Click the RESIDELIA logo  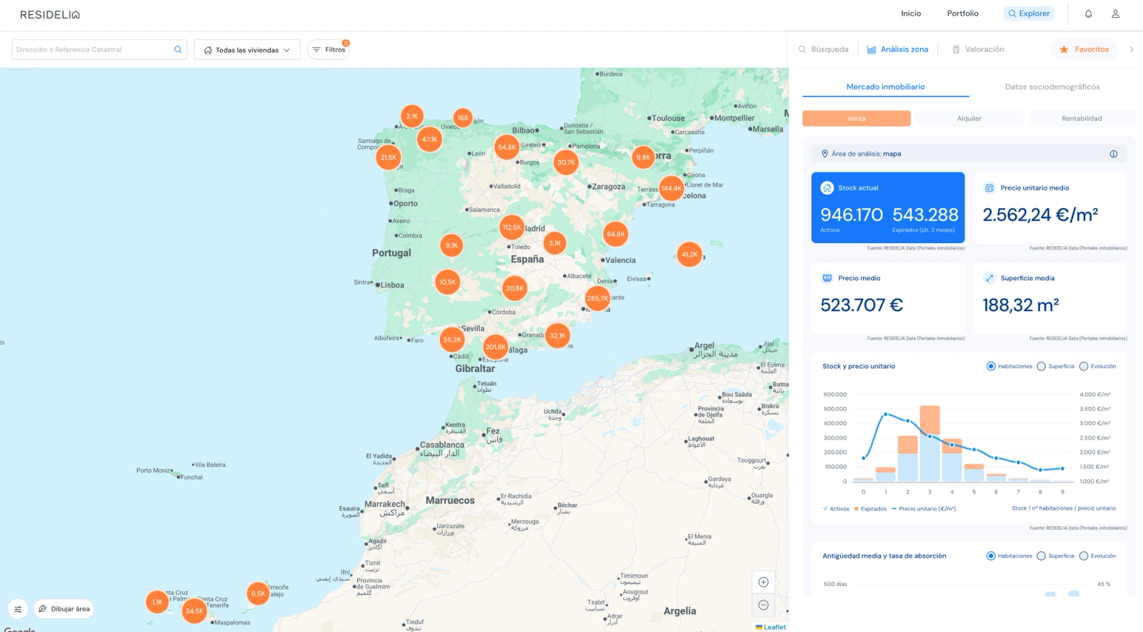point(50,14)
